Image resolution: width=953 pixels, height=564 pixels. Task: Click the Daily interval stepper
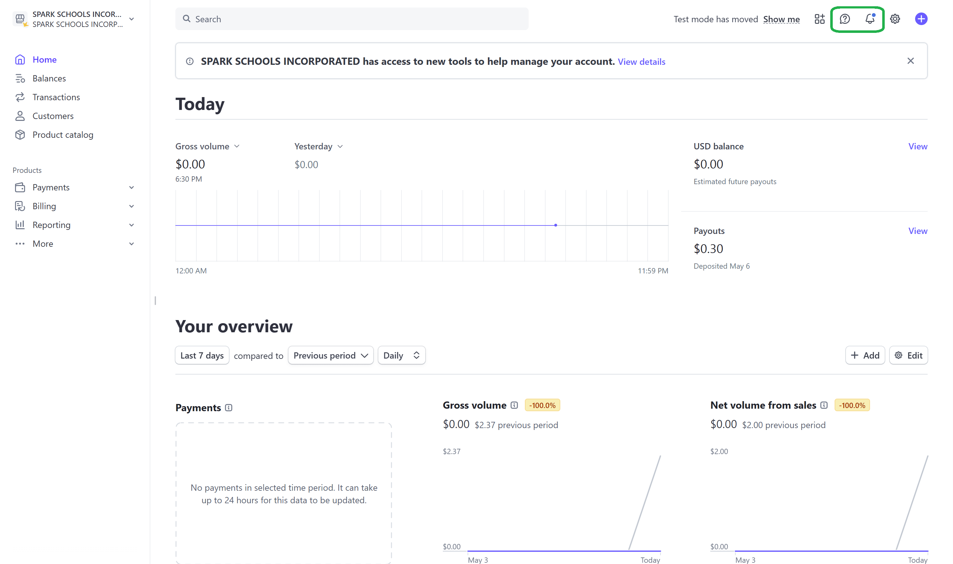pyautogui.click(x=401, y=355)
